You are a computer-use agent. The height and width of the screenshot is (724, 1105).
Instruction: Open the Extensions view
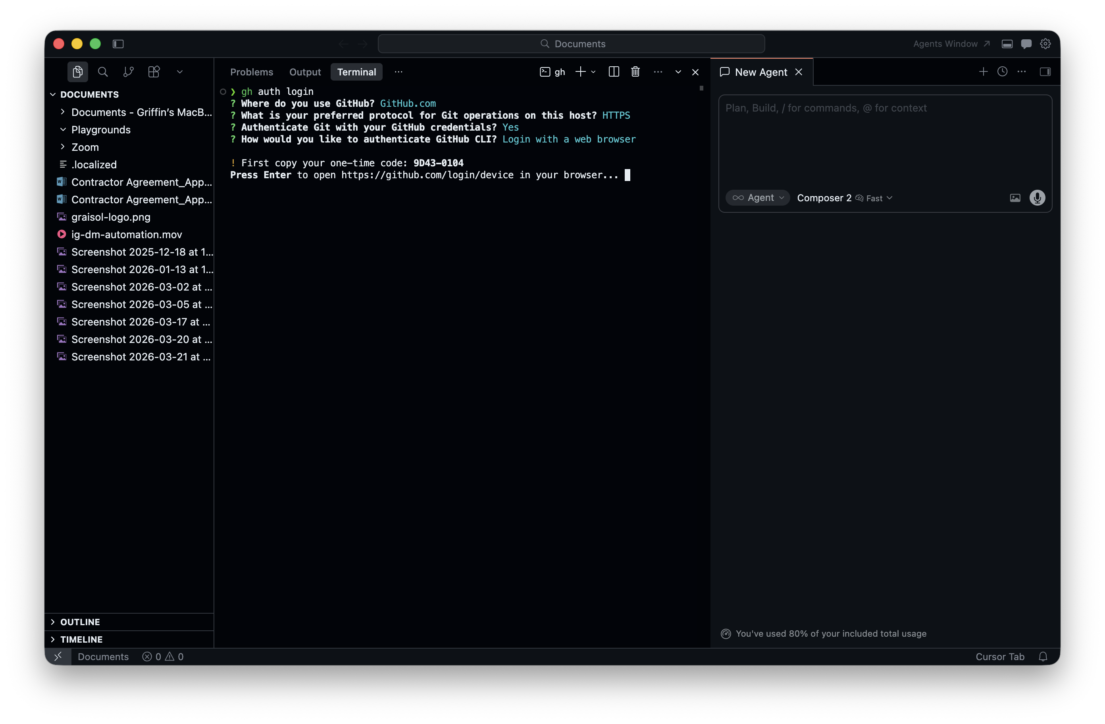[x=153, y=71]
